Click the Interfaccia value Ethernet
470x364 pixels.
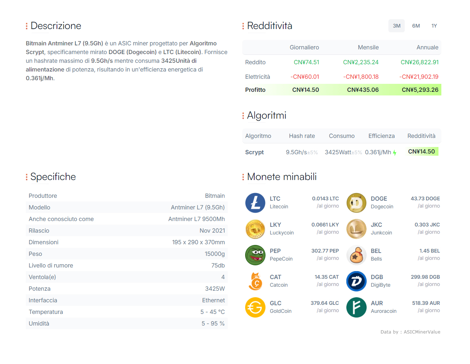(213, 300)
